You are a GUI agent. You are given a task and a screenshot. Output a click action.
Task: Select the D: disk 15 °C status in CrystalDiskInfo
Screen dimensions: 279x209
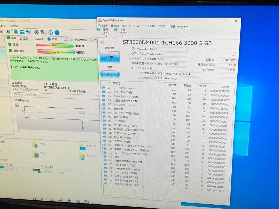pos(121,33)
